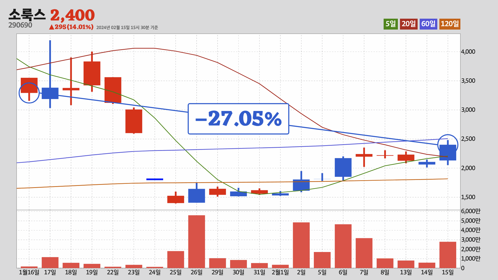
Task: Click the 19일 date label
Action: 92,272
